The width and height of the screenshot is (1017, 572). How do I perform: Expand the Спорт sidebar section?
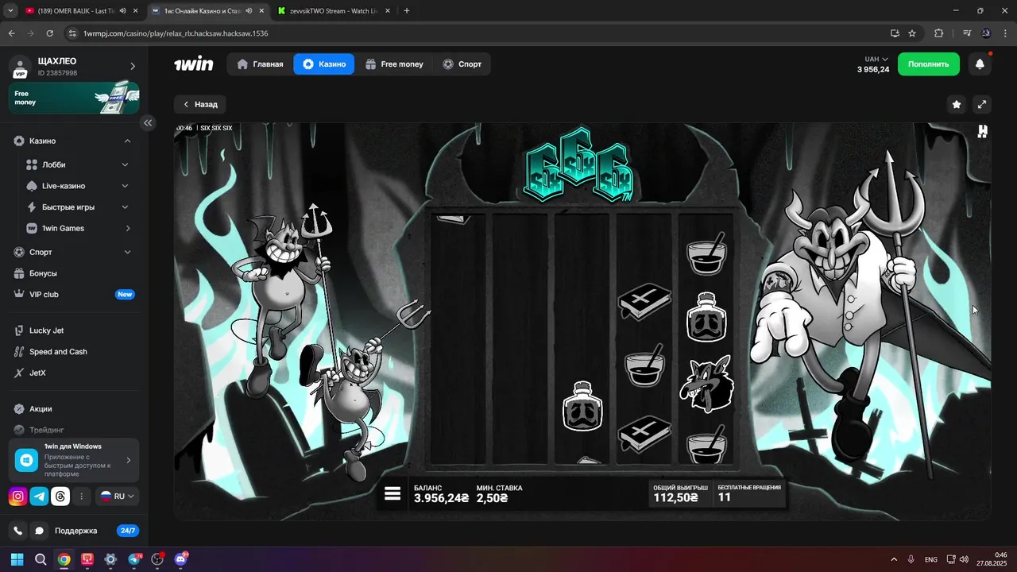click(127, 252)
